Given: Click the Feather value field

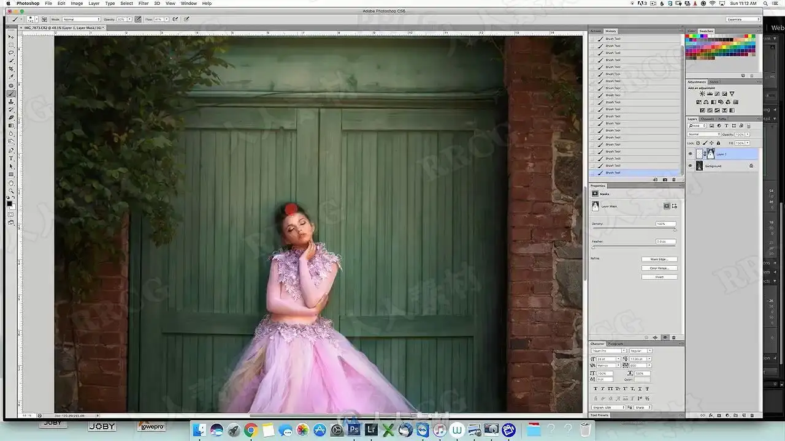Looking at the screenshot, I should pyautogui.click(x=665, y=241).
